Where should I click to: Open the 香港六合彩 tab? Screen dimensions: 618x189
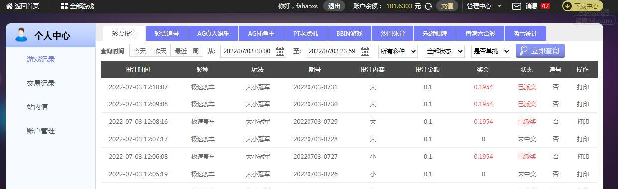480,34
